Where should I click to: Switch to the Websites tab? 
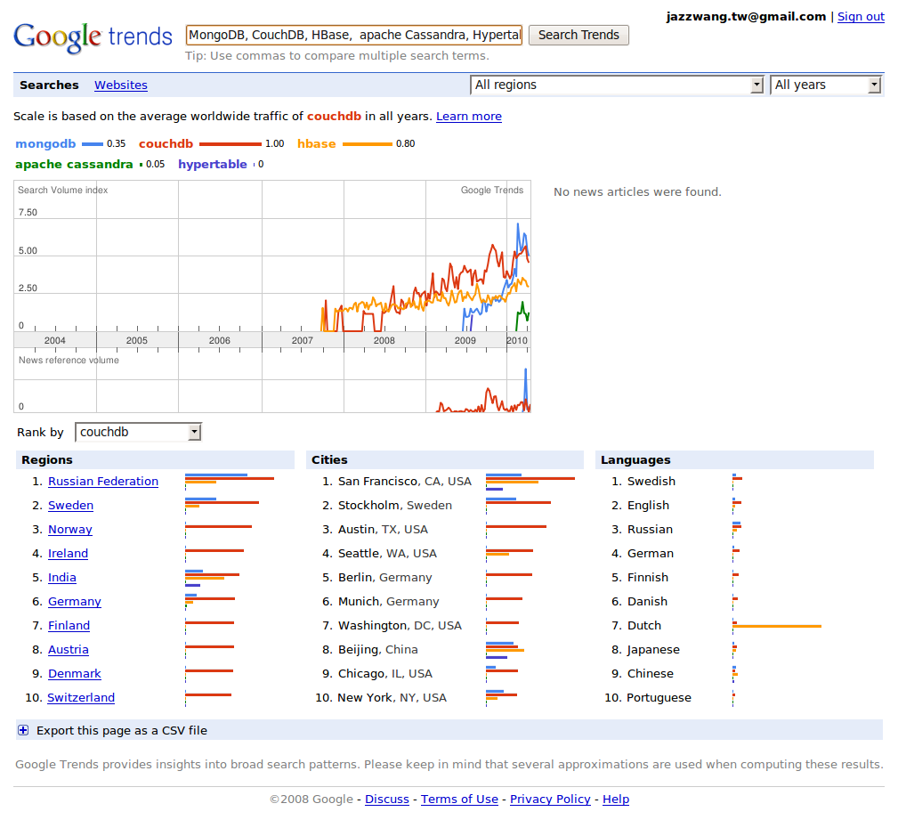click(x=121, y=85)
